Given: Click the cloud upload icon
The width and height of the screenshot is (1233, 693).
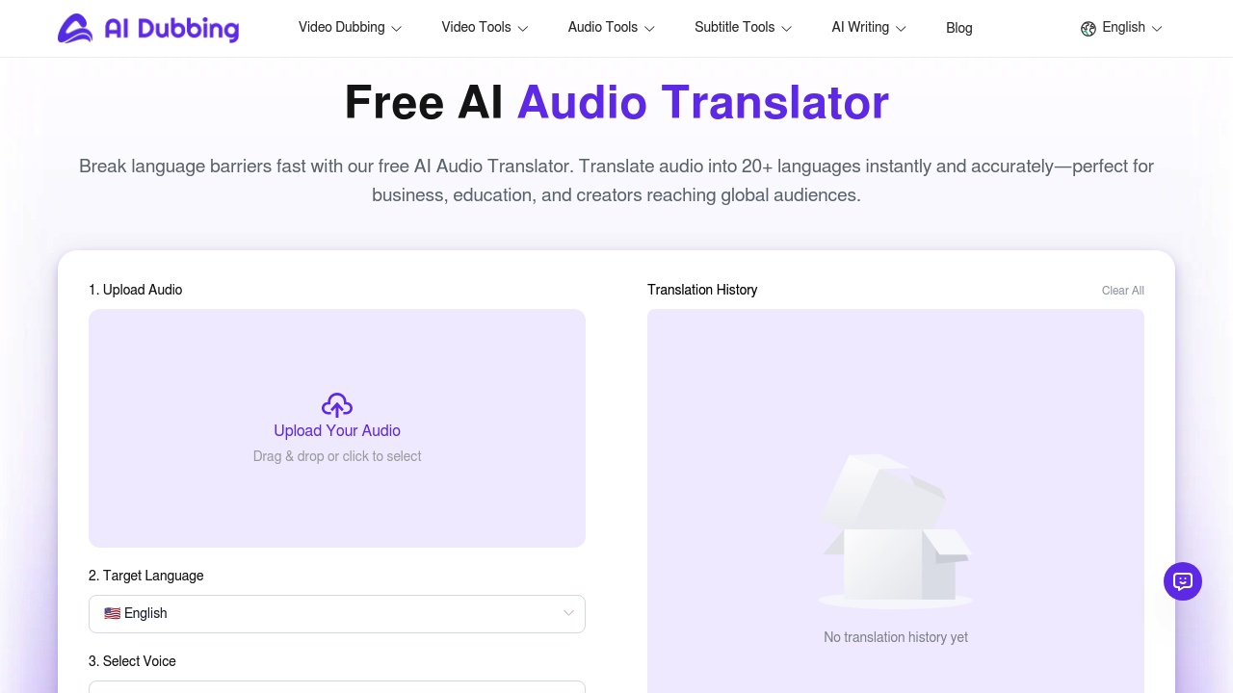Looking at the screenshot, I should click(x=336, y=404).
